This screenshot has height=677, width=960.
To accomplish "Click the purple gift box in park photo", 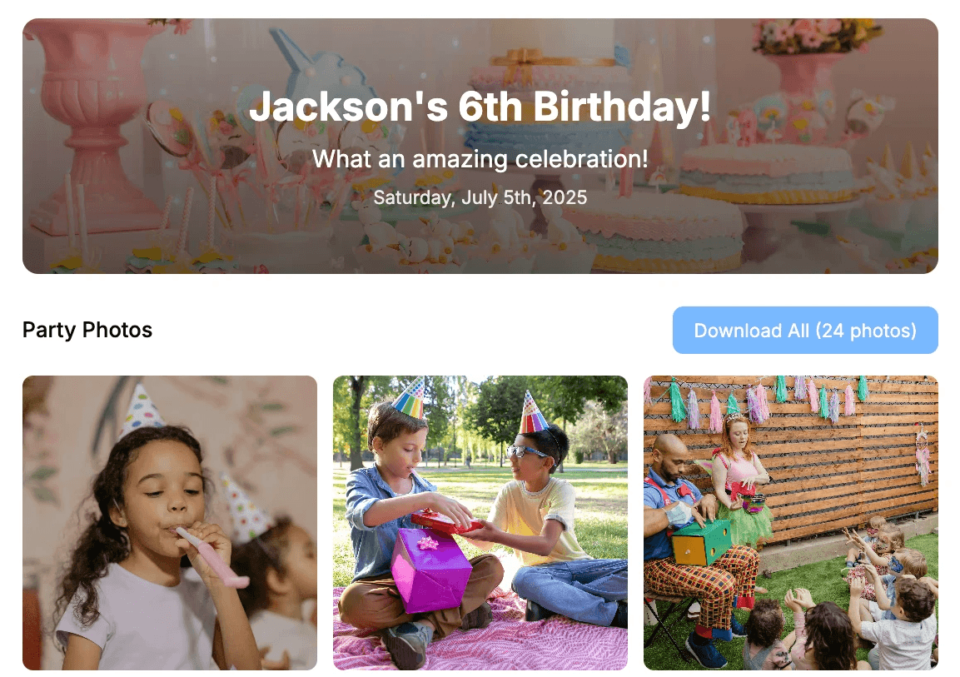I will coord(430,570).
